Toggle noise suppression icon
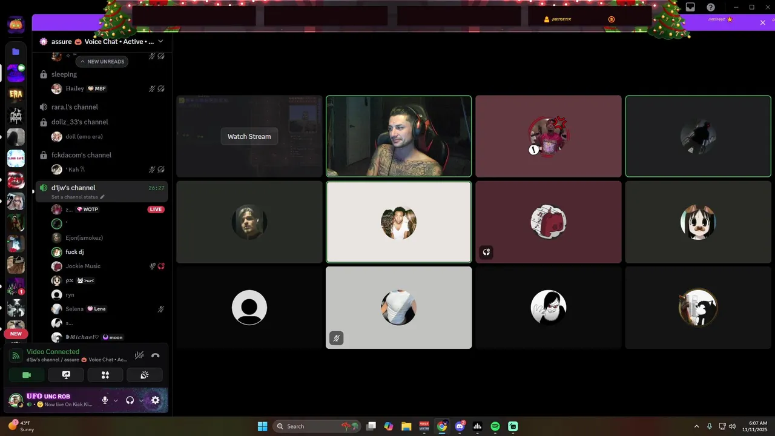 pyautogui.click(x=139, y=355)
